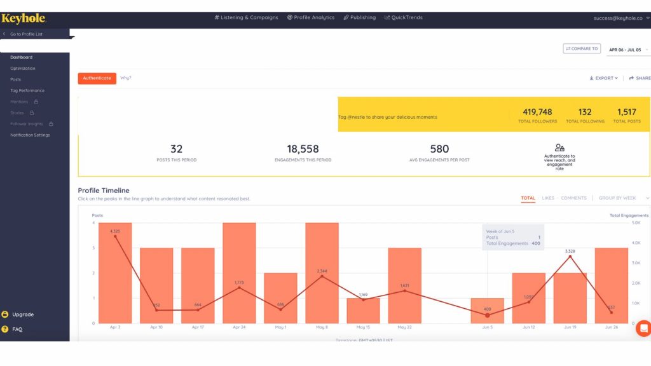Click the 2,344 line point
The width and height of the screenshot is (651, 366).
pyautogui.click(x=322, y=276)
